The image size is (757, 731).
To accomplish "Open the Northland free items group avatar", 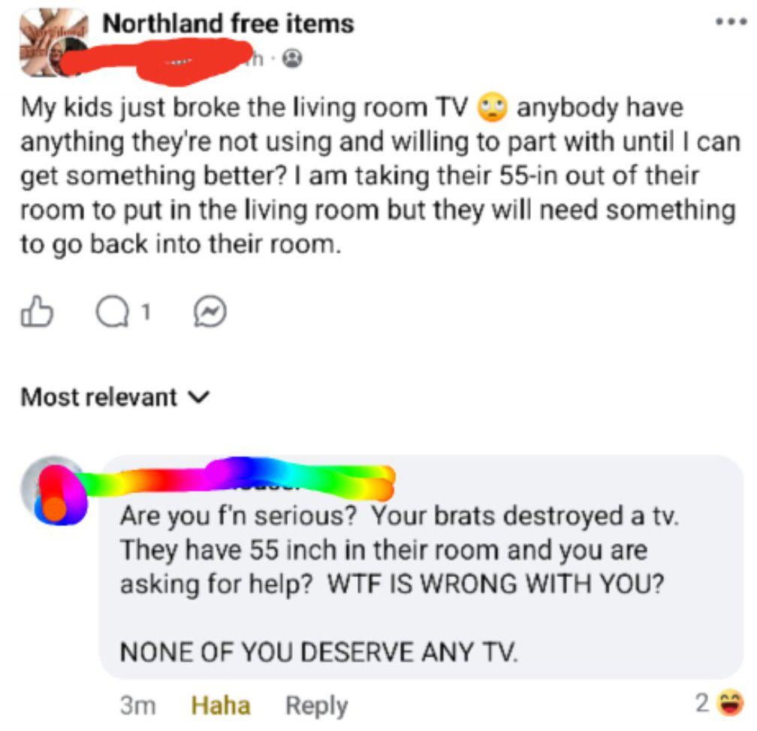I will [53, 44].
